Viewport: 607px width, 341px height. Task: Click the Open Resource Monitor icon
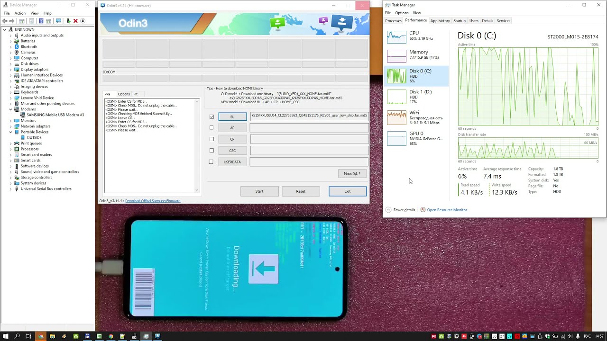tap(423, 210)
